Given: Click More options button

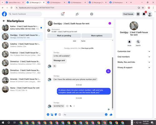Looking at the screenshot, I should pos(97,36).
